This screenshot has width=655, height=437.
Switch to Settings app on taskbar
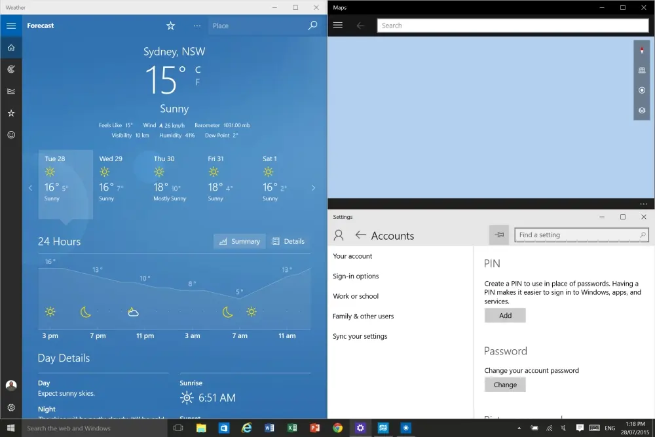[x=360, y=428]
